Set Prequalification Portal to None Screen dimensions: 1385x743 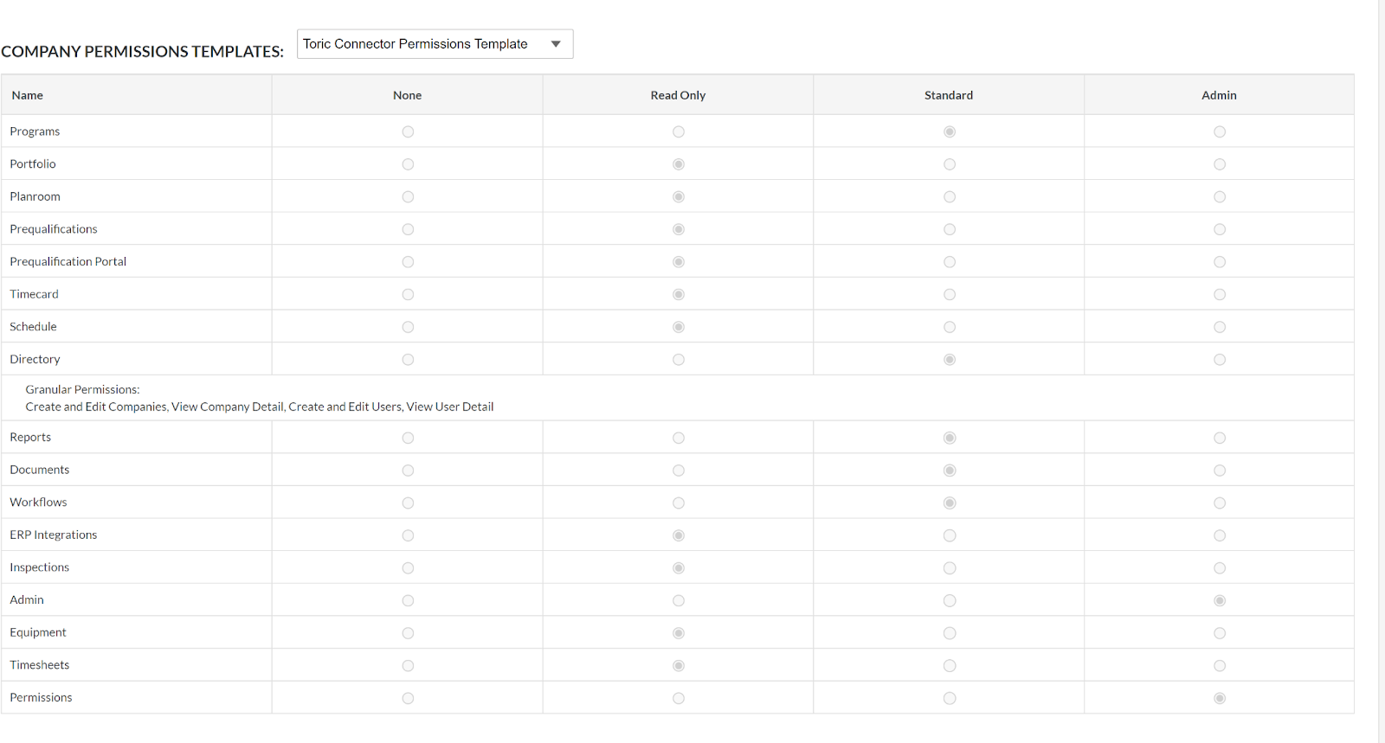[x=408, y=262]
